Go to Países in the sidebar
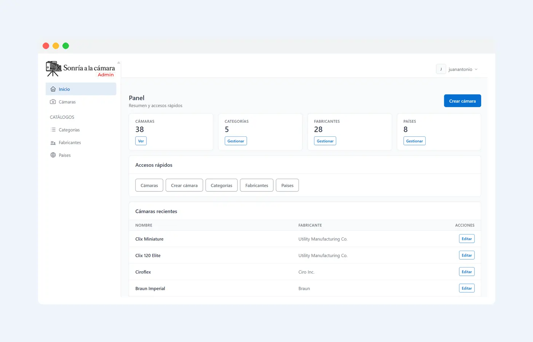The width and height of the screenshot is (533, 342). coord(65,155)
